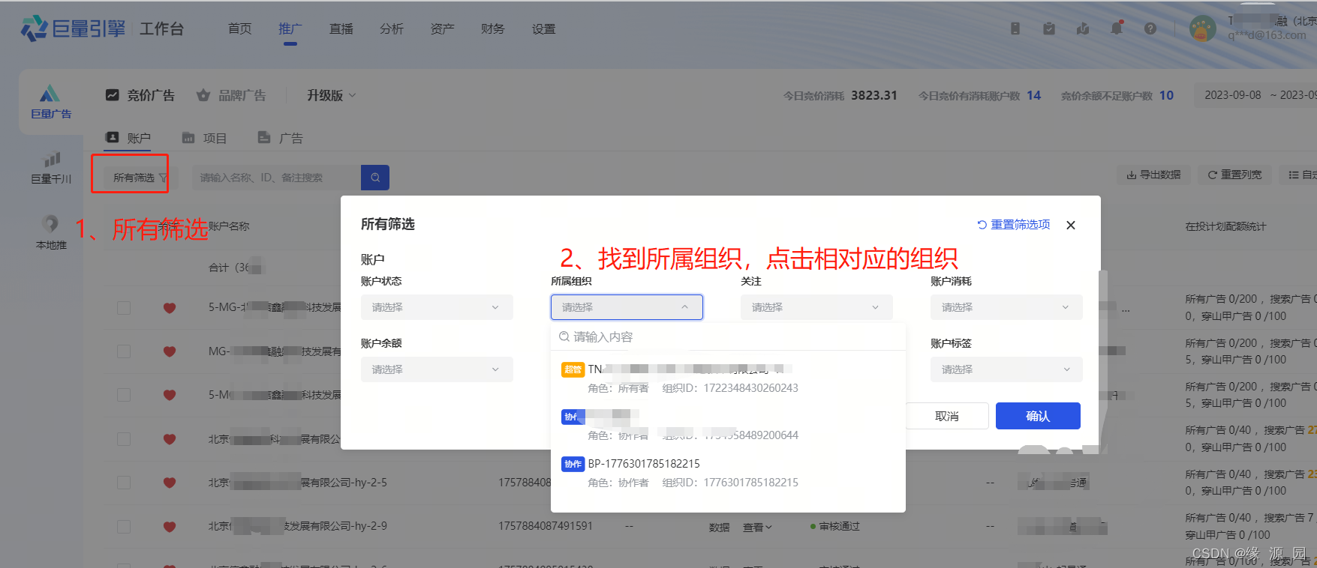The width and height of the screenshot is (1317, 568).
Task: Switch to the 竞价广告 tab
Action: 140,95
